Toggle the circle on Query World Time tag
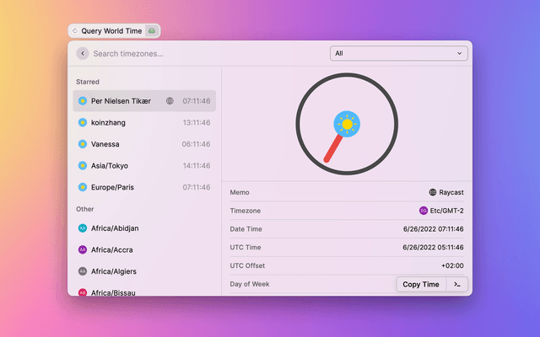 pos(75,31)
